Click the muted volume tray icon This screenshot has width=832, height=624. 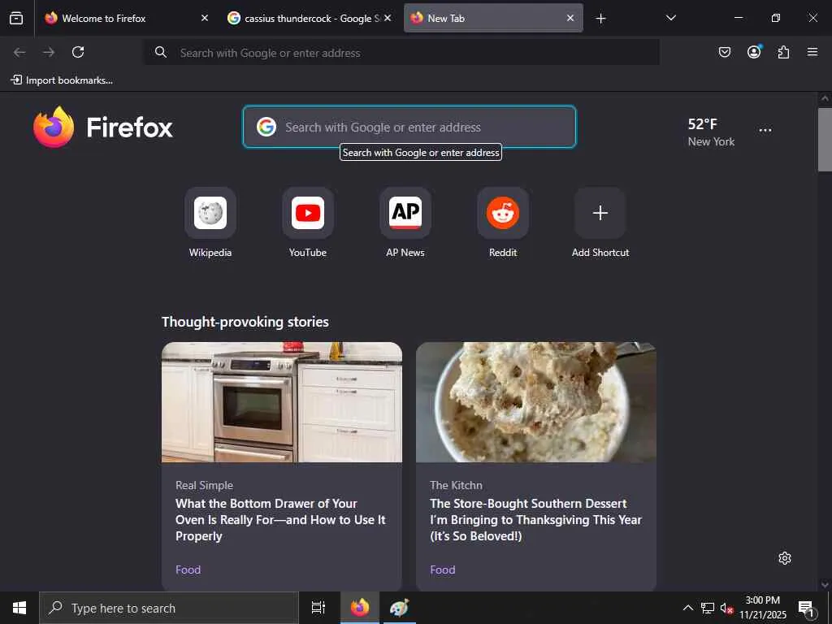tap(726, 608)
